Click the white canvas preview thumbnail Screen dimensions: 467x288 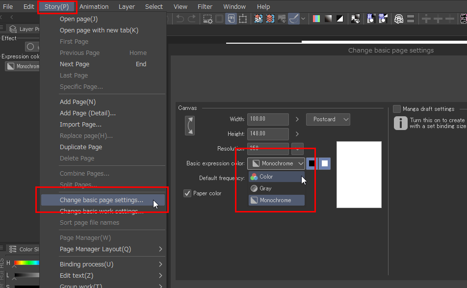point(359,175)
